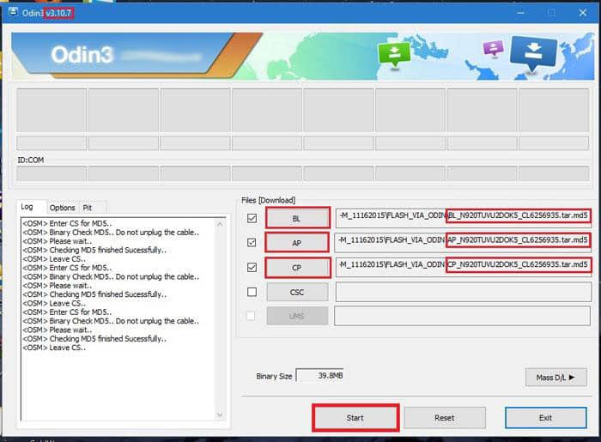The height and width of the screenshot is (442, 601).
Task: Click the green download icon in banner
Action: click(x=394, y=55)
